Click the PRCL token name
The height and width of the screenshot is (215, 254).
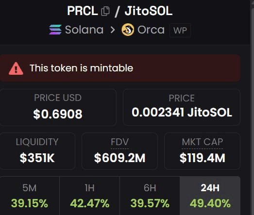coord(83,11)
